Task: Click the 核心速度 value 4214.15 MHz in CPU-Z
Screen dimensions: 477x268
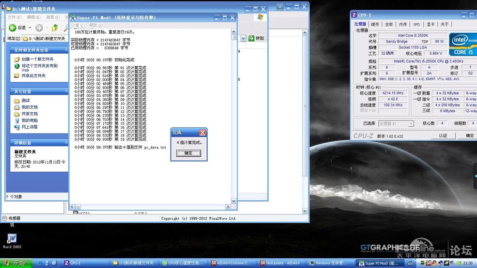Action: (393, 93)
